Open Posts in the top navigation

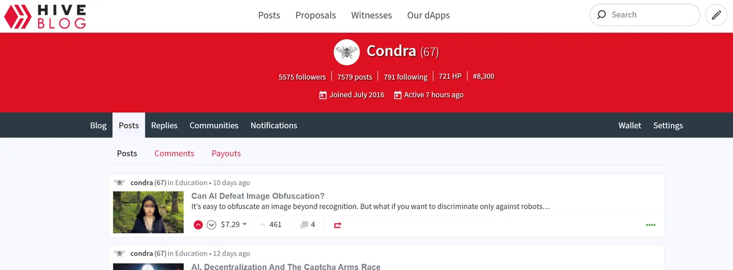click(269, 15)
